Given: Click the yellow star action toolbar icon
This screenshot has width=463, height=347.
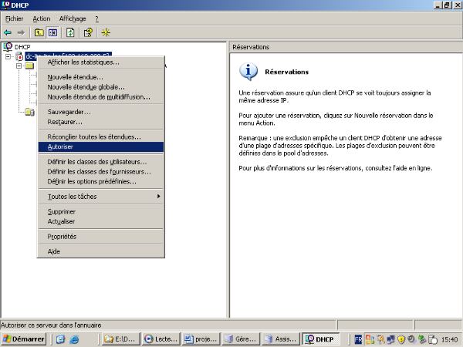Looking at the screenshot, I should click(106, 32).
